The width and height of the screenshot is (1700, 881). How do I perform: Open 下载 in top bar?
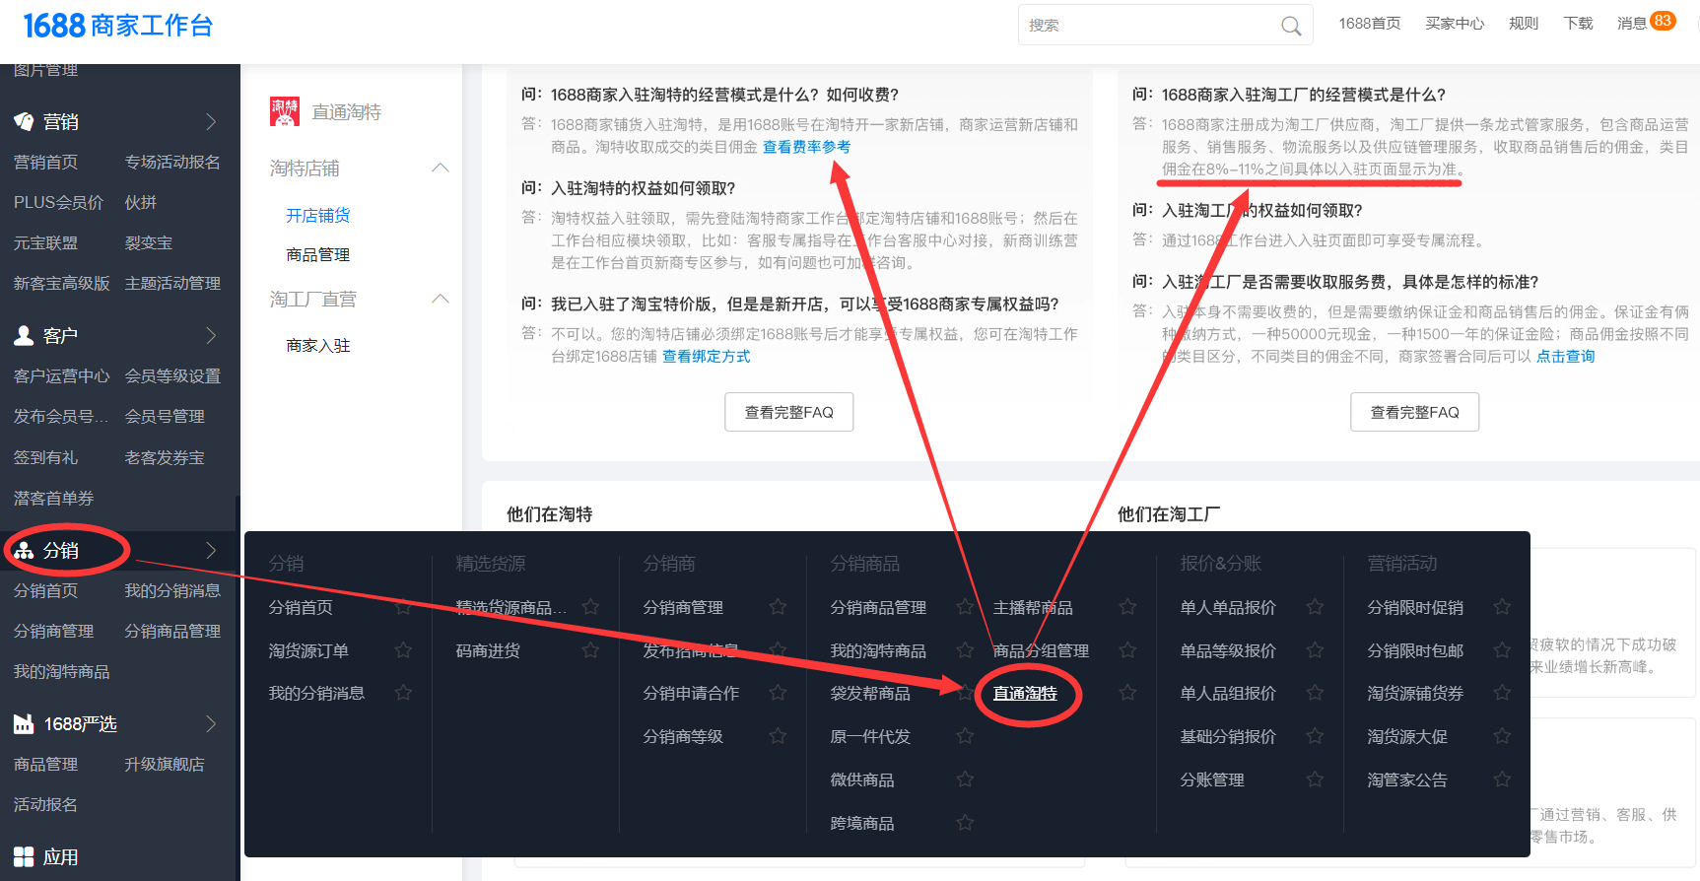coord(1579,23)
